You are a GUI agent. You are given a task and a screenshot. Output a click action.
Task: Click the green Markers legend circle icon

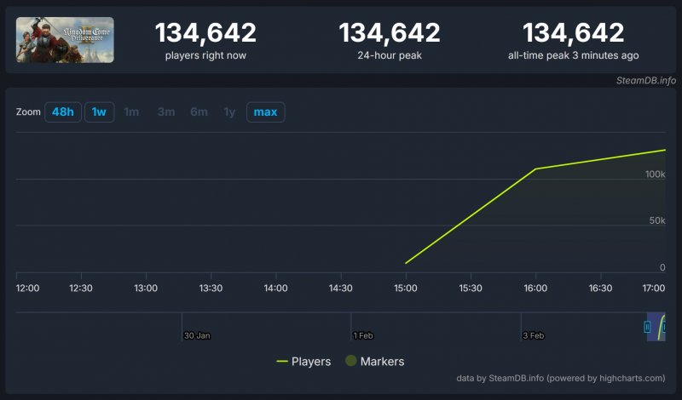tap(350, 362)
